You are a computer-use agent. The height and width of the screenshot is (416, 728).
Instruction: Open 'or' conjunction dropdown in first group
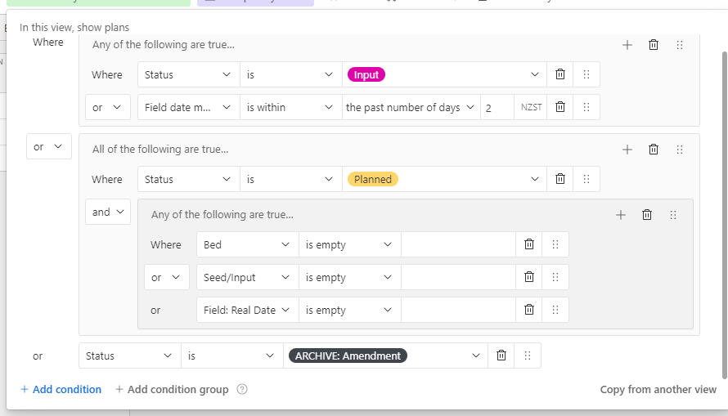coord(108,107)
